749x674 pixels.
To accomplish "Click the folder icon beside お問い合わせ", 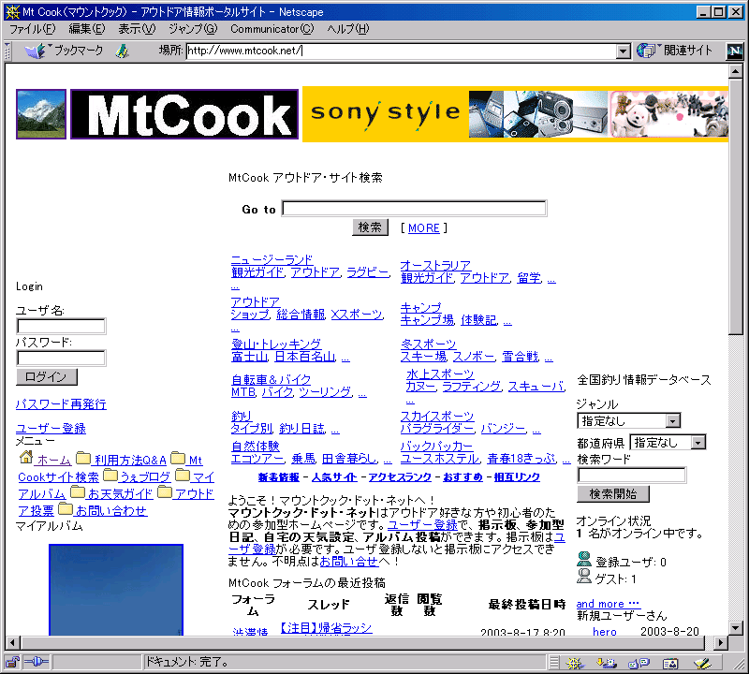I will [x=65, y=508].
